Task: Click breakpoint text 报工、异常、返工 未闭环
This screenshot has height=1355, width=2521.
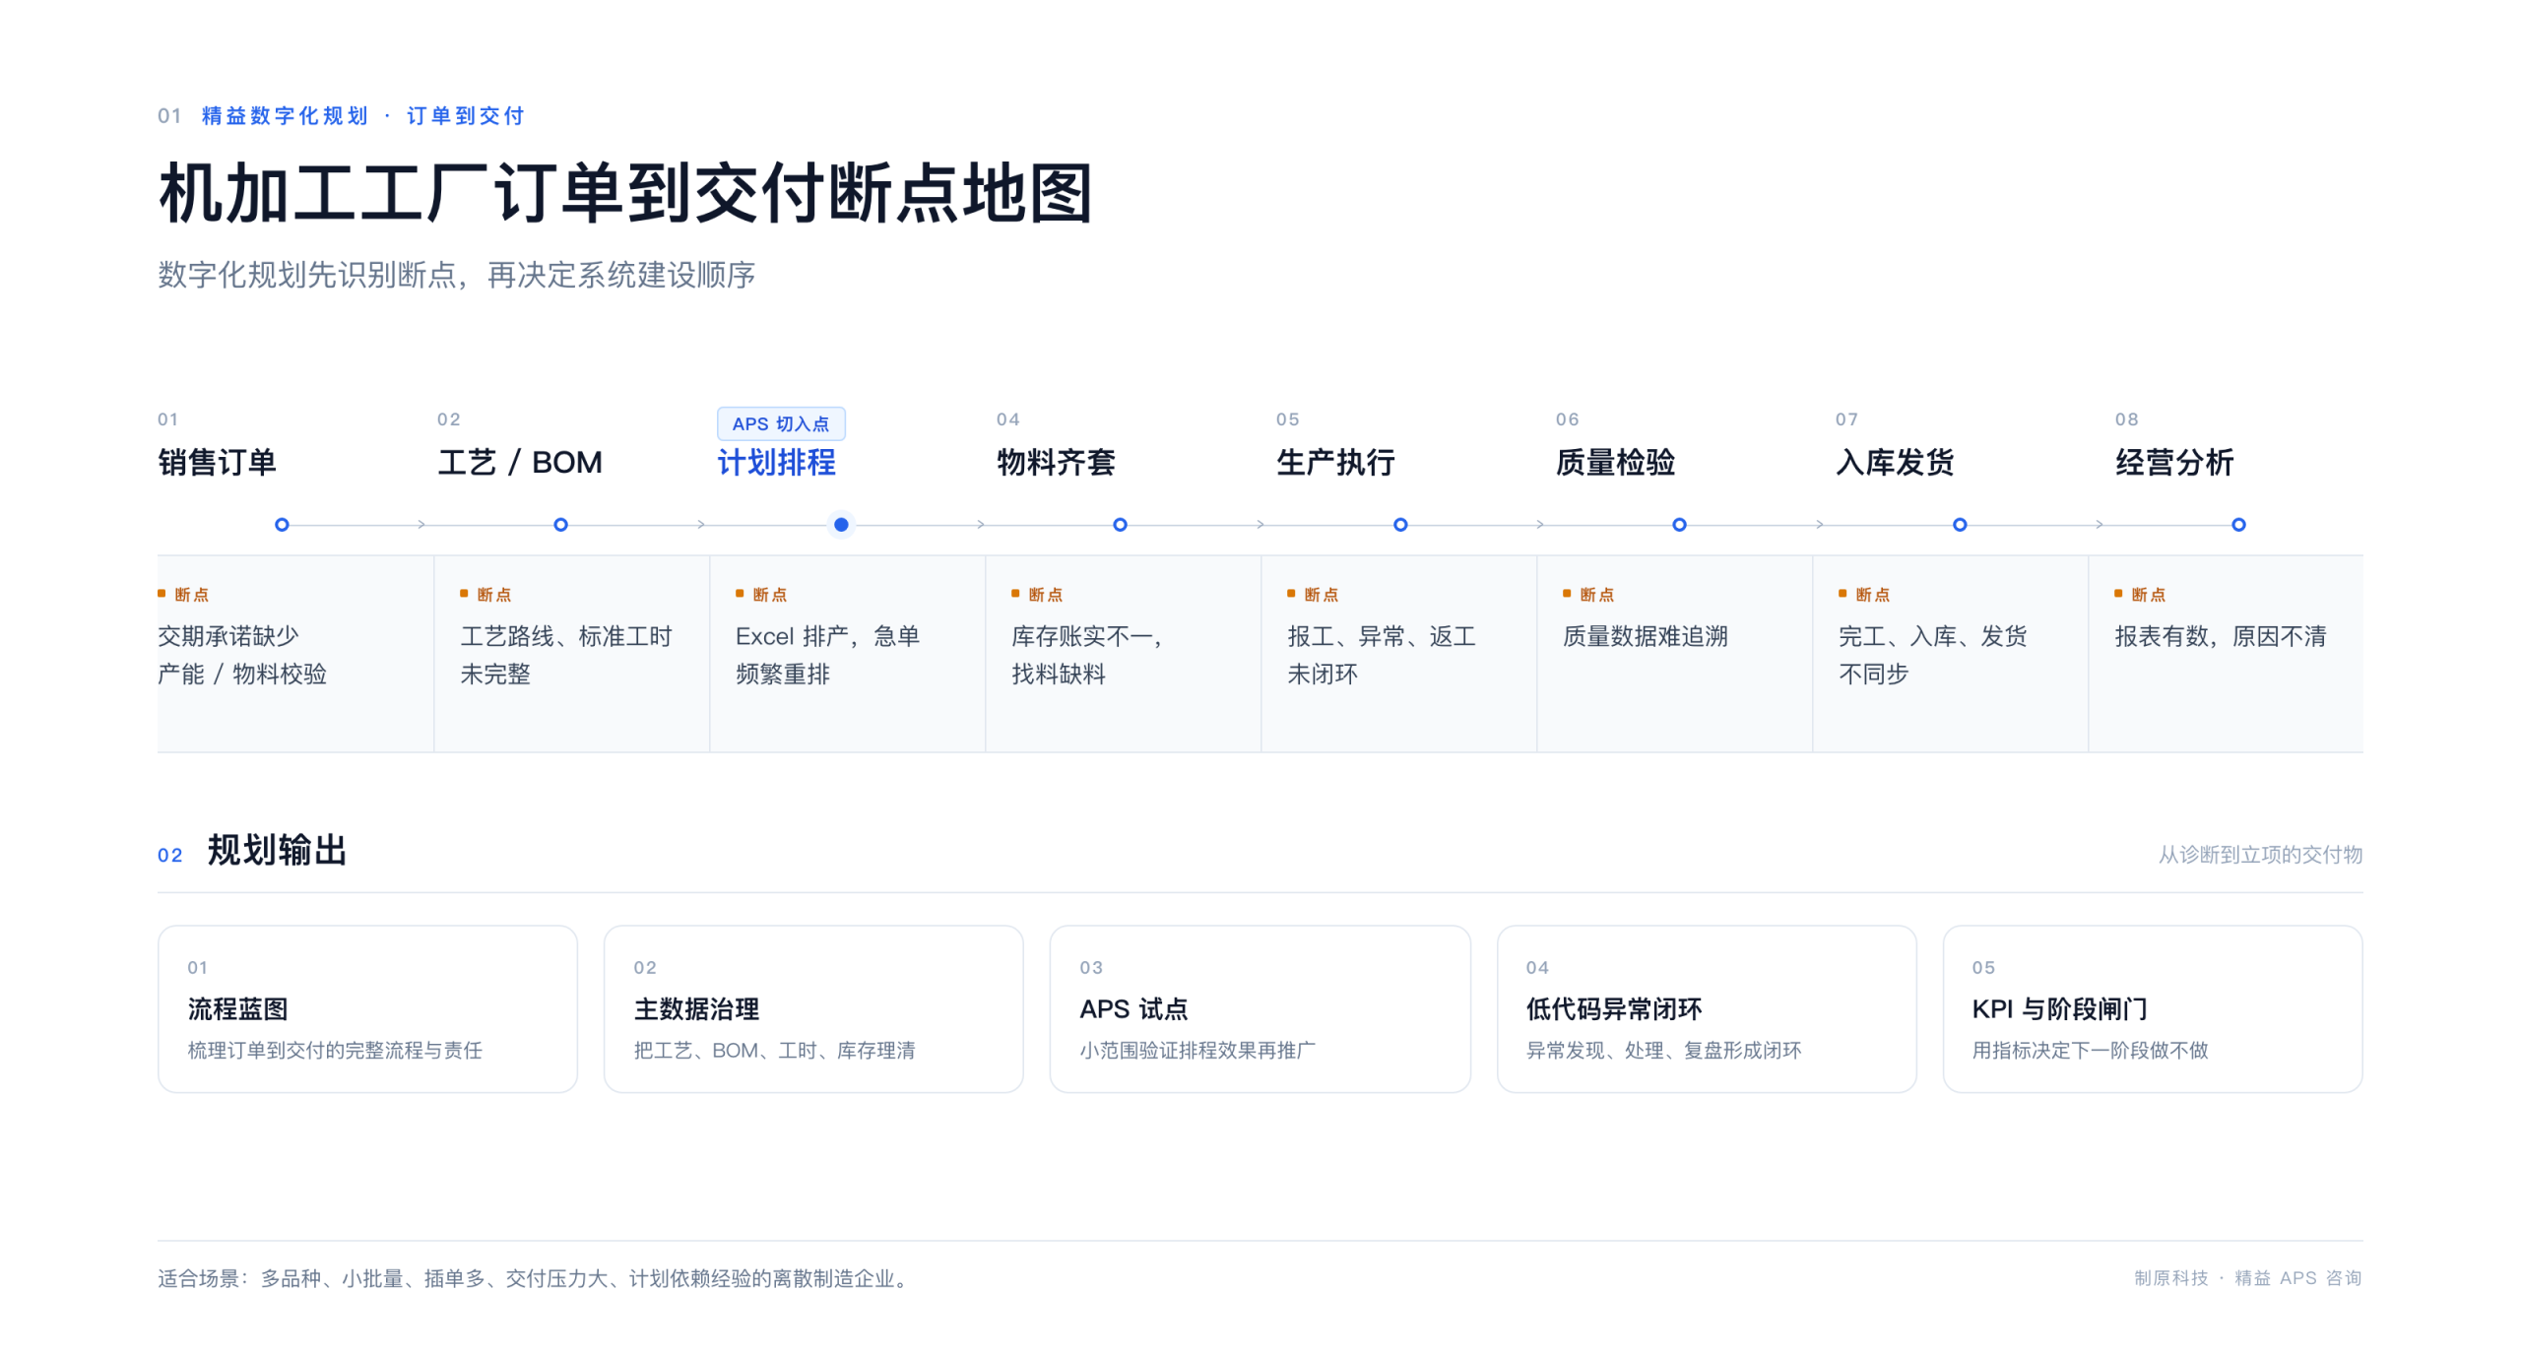Action: point(1382,655)
